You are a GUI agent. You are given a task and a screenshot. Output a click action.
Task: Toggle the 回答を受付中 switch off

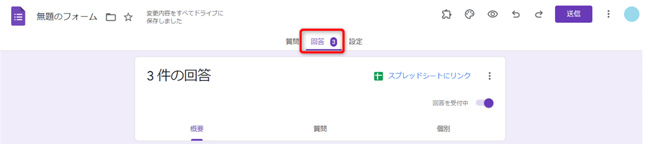coord(485,103)
